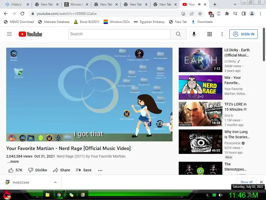Click the taskbar clock showing 11:46

[x=243, y=195]
